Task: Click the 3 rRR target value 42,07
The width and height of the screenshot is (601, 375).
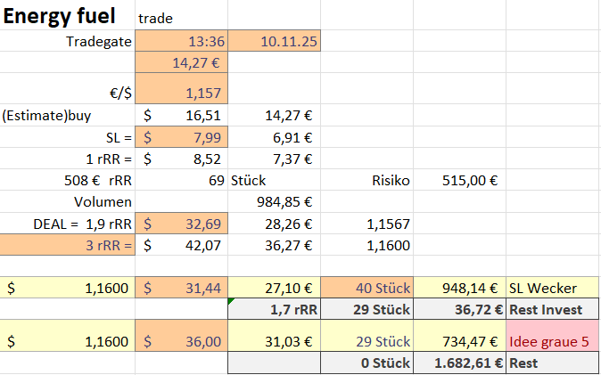Action: click(181, 244)
